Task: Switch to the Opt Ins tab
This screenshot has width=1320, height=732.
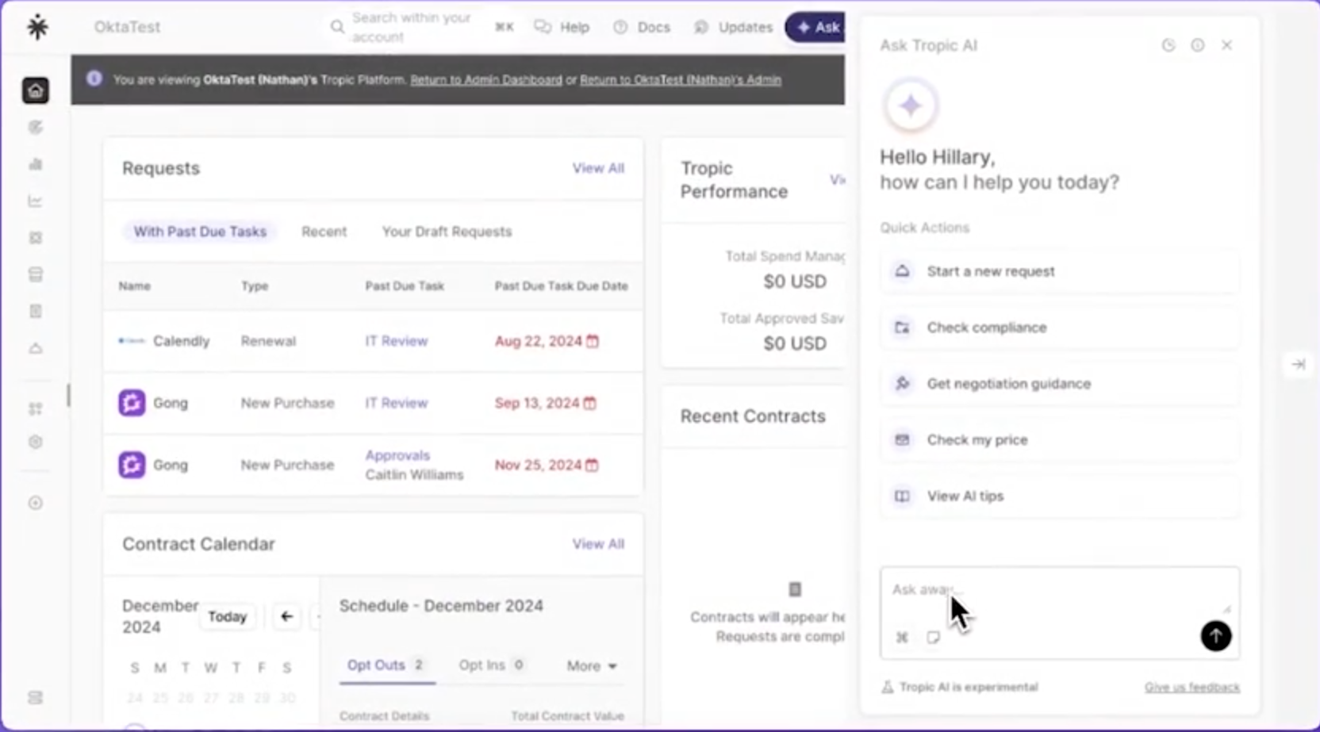Action: (x=485, y=665)
